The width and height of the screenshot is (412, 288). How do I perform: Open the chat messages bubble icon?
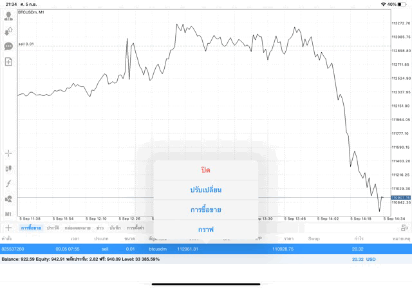[8, 46]
